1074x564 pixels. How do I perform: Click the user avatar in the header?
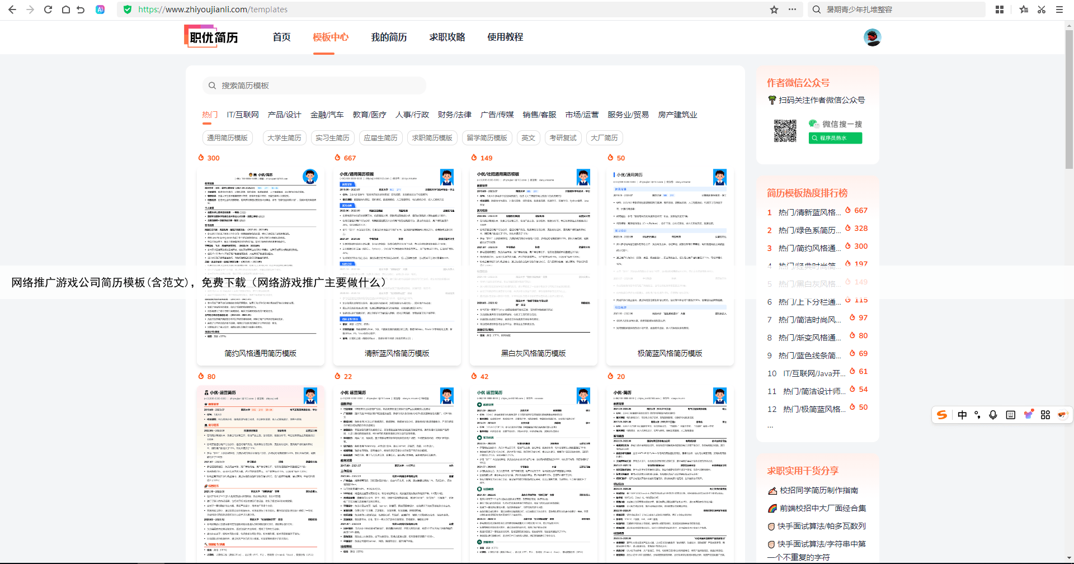872,37
